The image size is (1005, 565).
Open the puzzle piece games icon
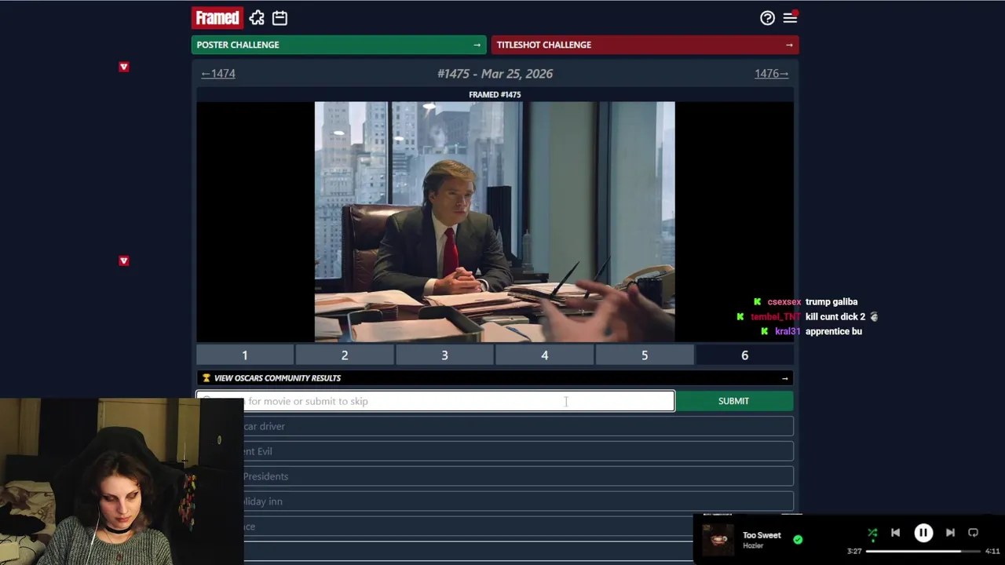[x=257, y=17]
